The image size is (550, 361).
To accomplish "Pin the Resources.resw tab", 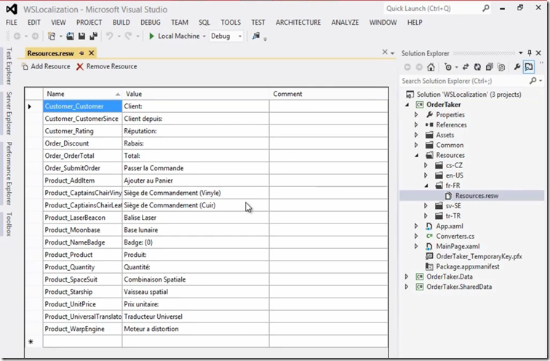I will pyautogui.click(x=81, y=53).
